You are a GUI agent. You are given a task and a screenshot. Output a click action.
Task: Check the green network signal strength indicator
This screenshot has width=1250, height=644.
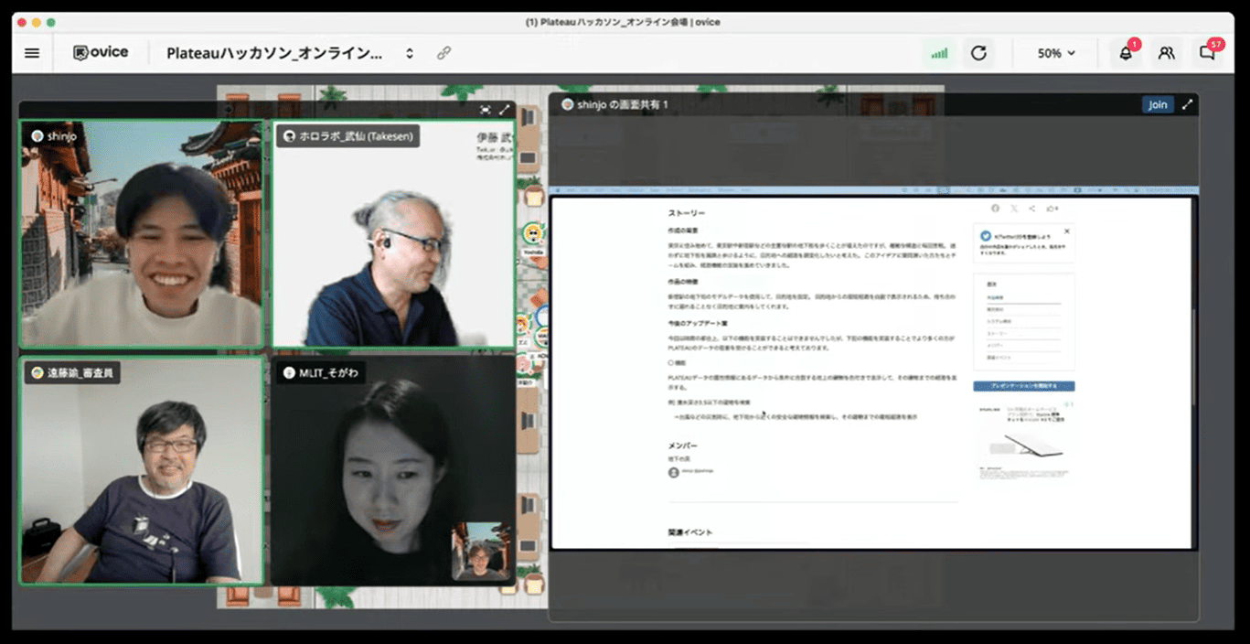click(939, 53)
